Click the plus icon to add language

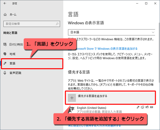pos(72,98)
